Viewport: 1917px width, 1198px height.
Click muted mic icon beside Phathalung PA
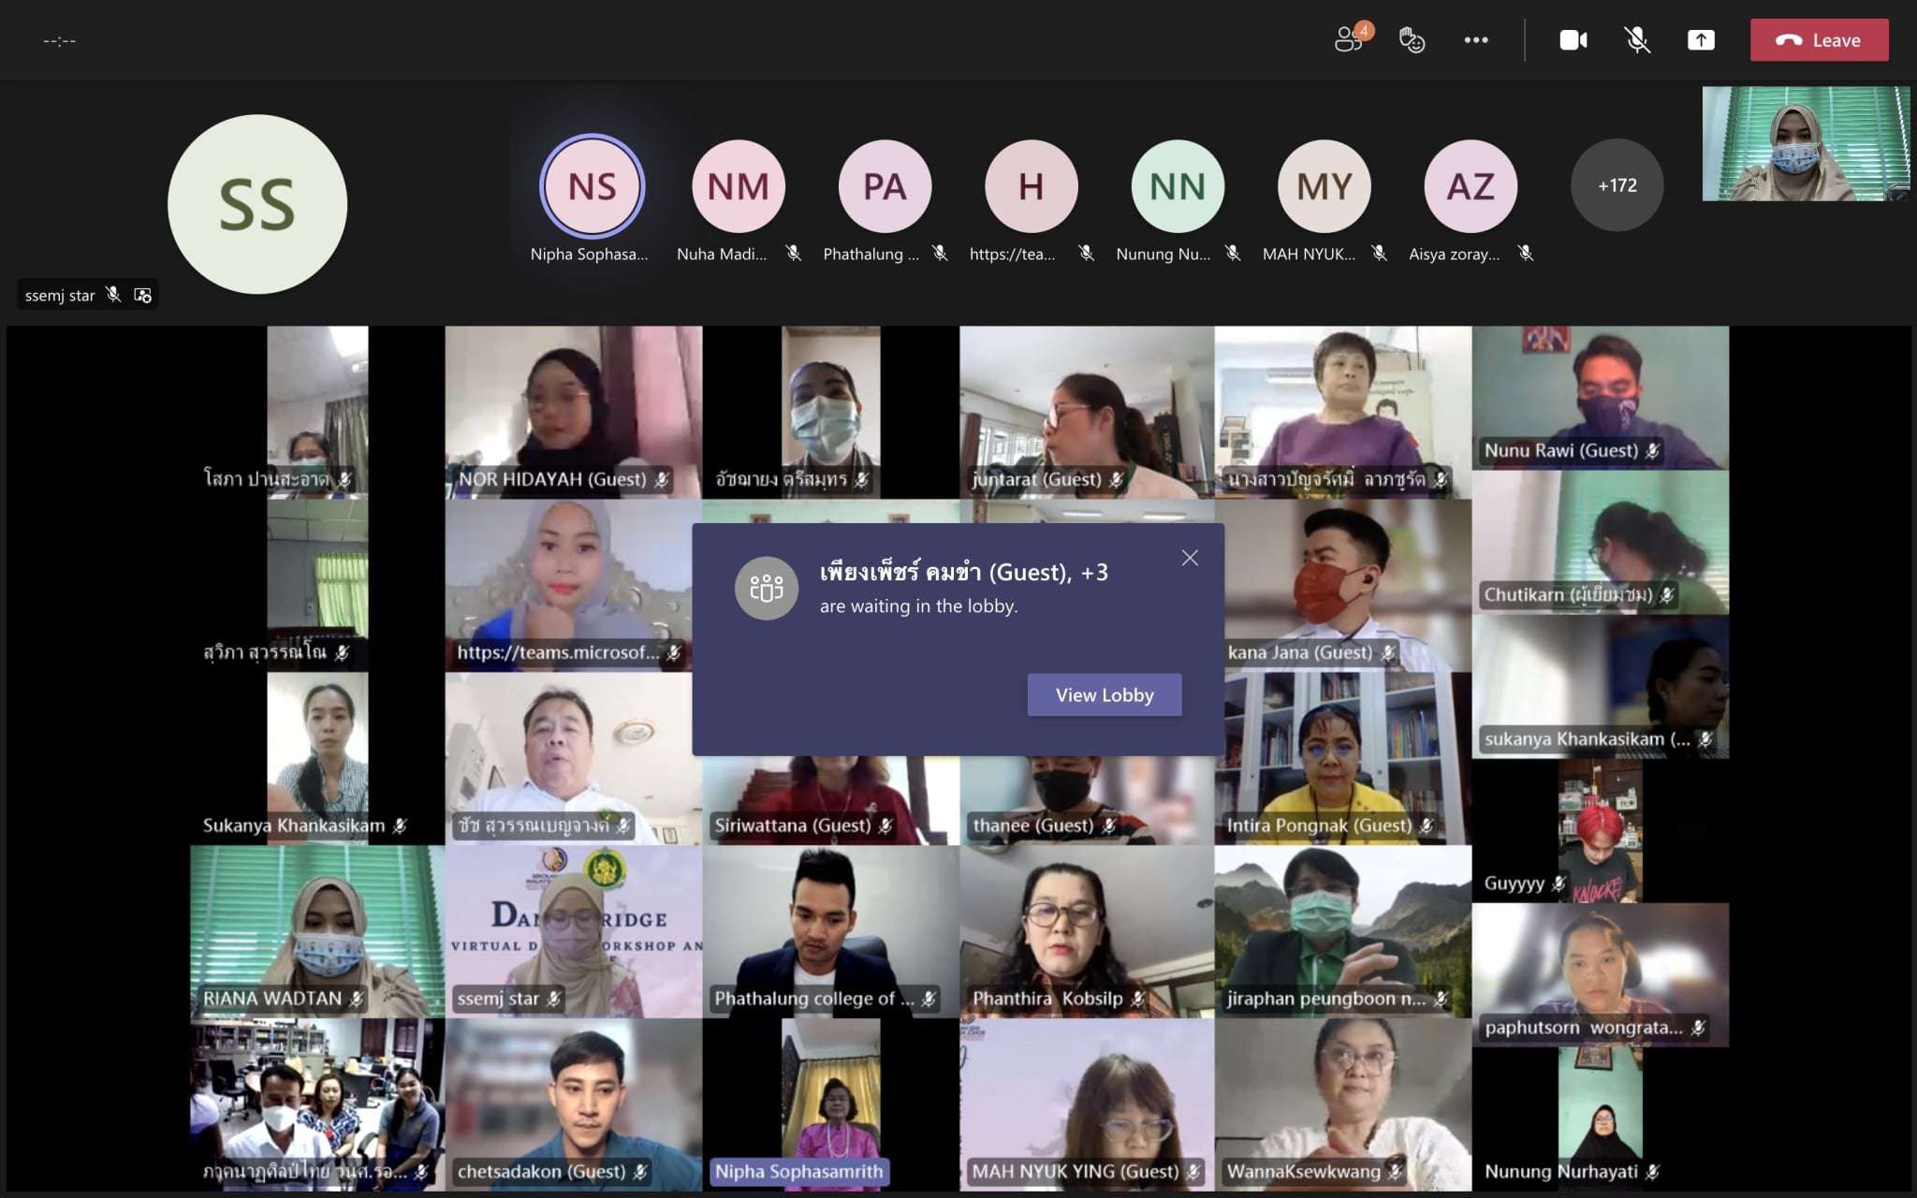coord(940,254)
